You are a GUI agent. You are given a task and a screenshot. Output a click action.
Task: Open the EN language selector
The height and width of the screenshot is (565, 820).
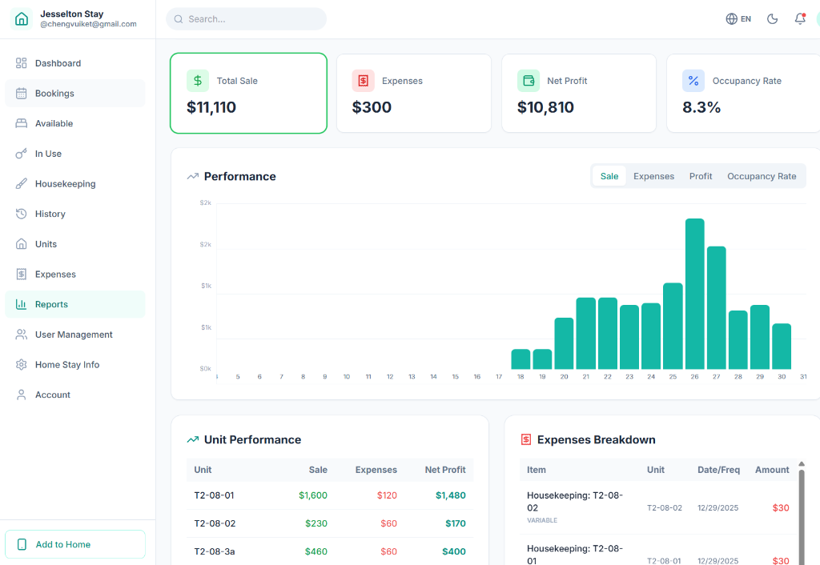click(x=738, y=18)
